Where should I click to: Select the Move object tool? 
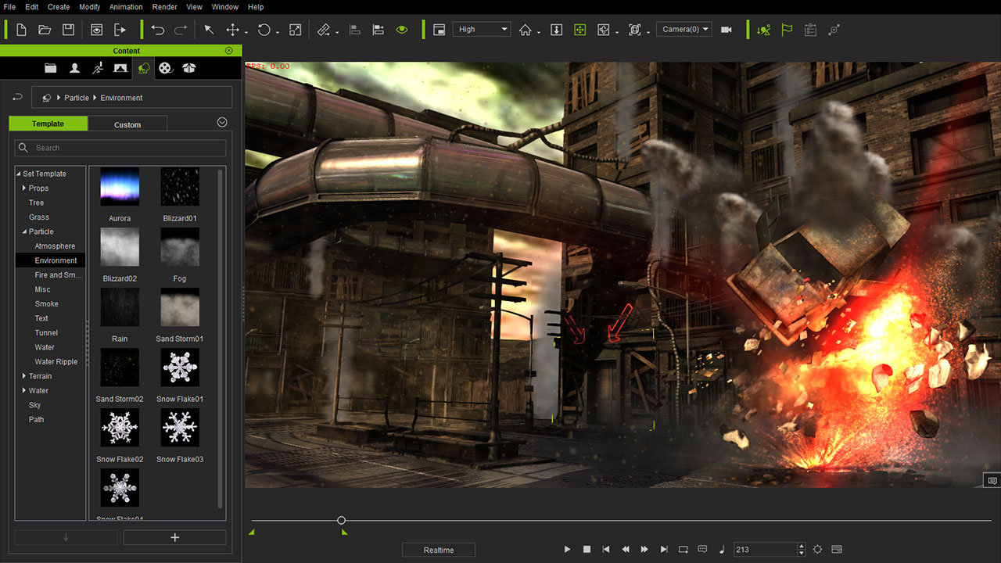tap(232, 30)
